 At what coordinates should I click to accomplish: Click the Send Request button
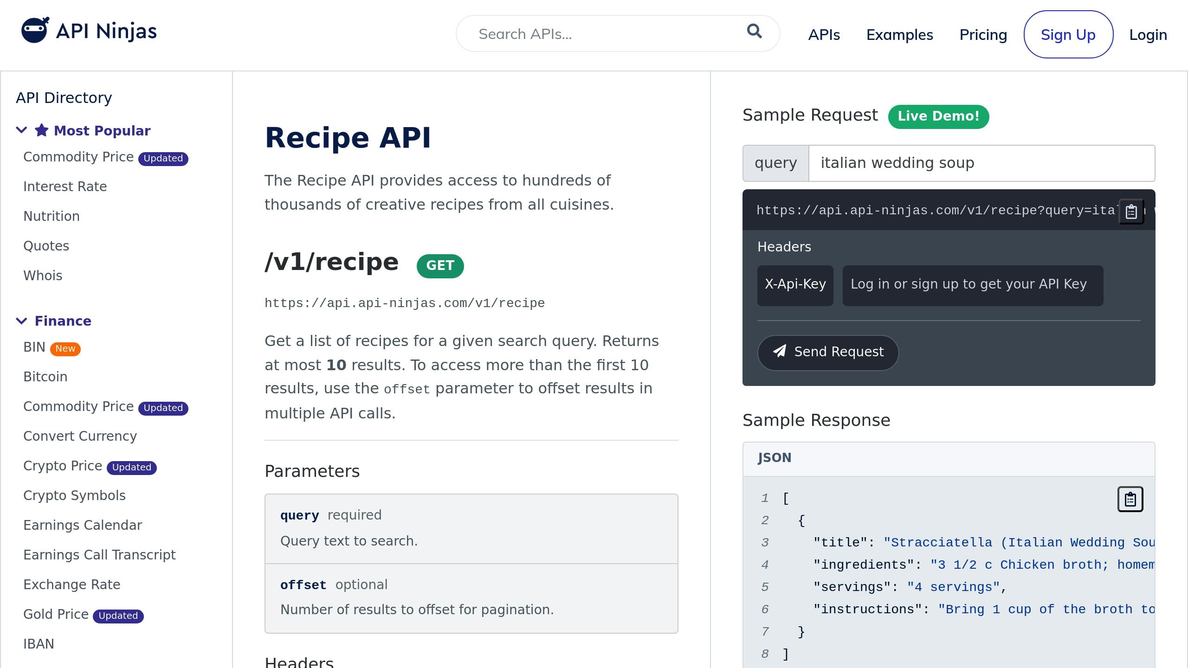click(x=828, y=353)
